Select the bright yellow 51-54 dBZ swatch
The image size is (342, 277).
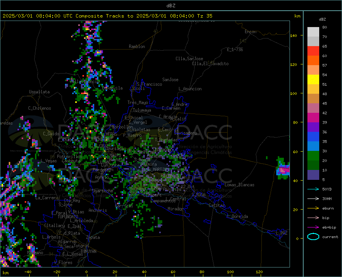click(313, 80)
